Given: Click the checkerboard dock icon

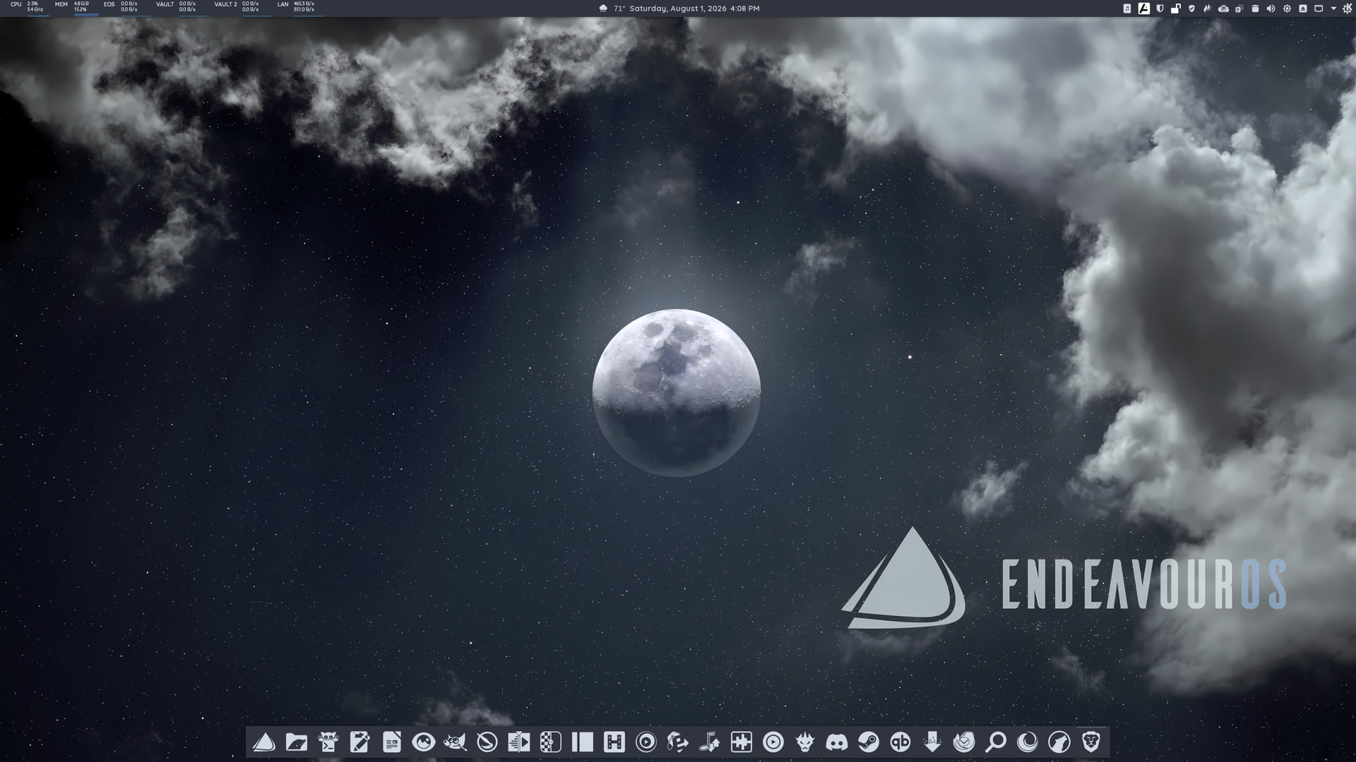Looking at the screenshot, I should coord(551,742).
